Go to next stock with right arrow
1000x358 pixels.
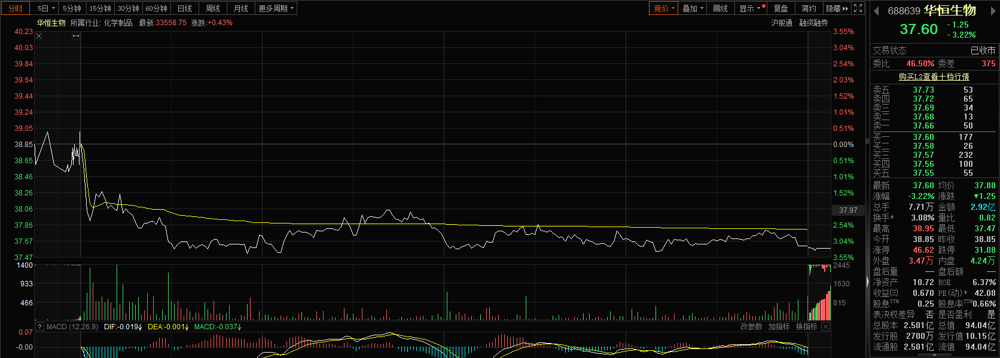[x=993, y=11]
